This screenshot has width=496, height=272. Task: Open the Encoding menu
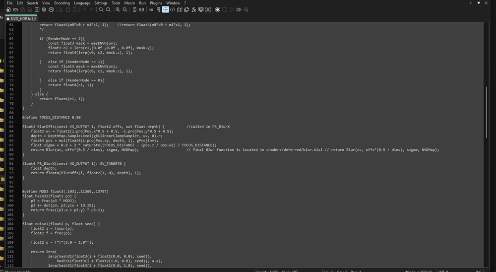point(62,3)
